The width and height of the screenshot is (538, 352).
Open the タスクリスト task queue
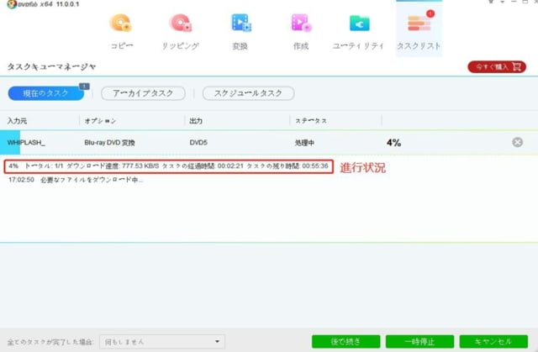419,30
